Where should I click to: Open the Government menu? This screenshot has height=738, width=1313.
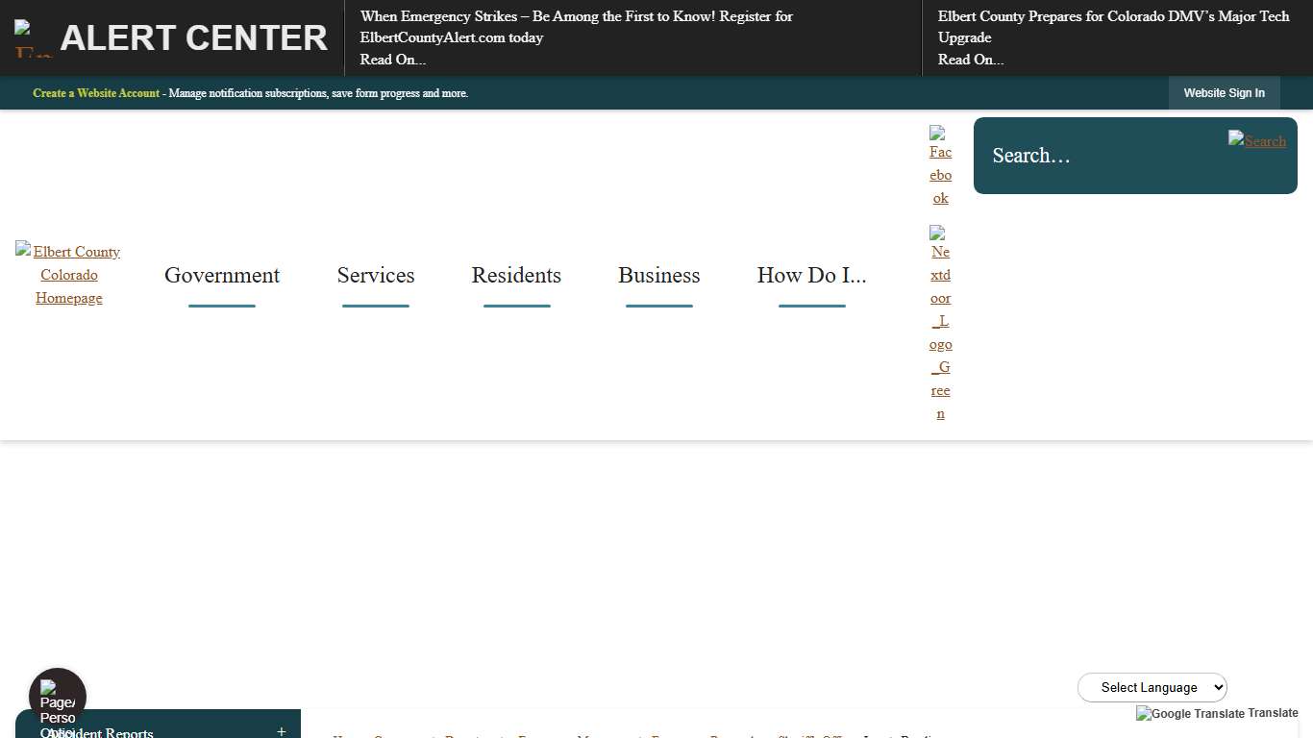222,275
